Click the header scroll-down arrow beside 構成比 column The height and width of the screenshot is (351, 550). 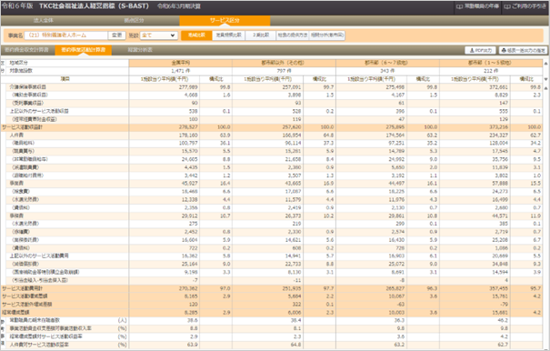point(545,79)
